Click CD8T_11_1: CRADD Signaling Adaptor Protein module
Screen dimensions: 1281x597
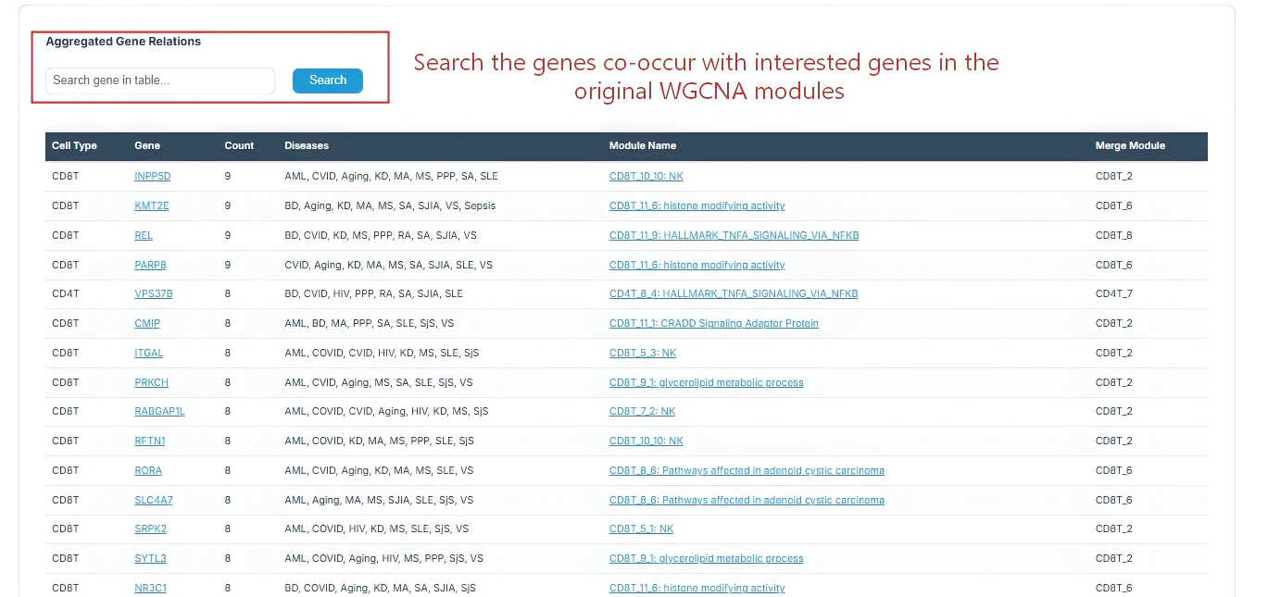tap(713, 323)
